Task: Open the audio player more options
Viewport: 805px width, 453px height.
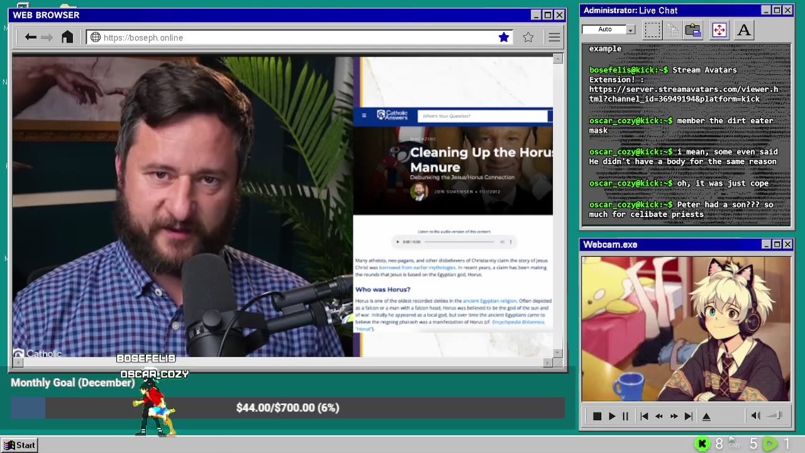Action: pyautogui.click(x=511, y=242)
